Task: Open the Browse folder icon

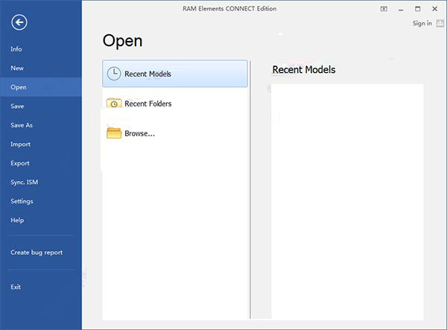Action: pyautogui.click(x=114, y=133)
